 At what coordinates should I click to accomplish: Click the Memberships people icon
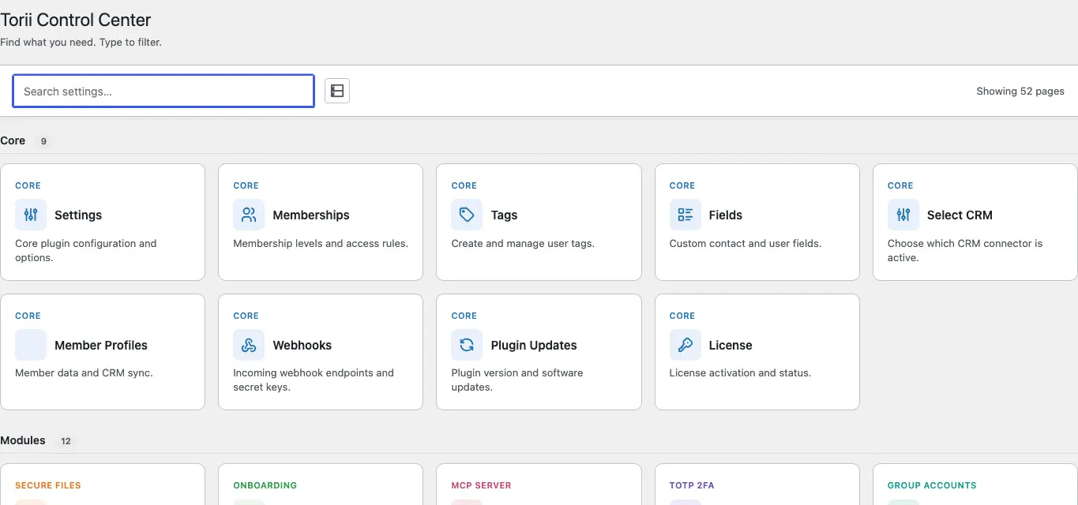tap(249, 215)
